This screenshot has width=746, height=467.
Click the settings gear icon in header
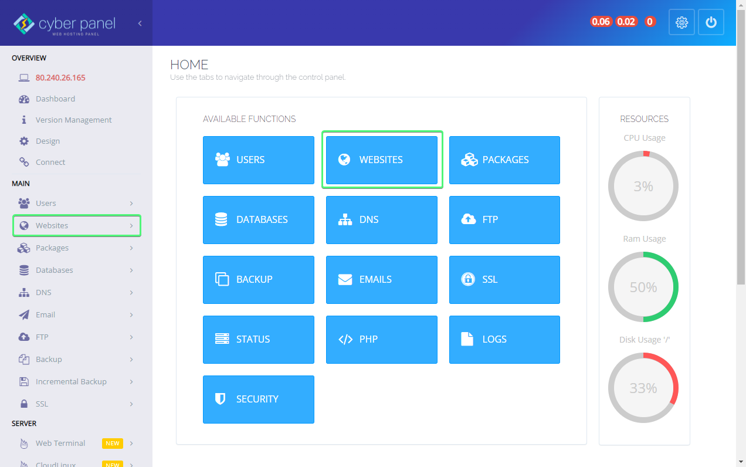(681, 22)
